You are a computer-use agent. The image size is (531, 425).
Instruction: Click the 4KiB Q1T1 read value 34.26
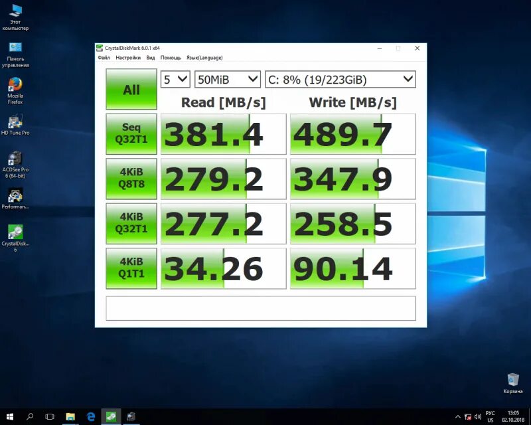pos(224,268)
